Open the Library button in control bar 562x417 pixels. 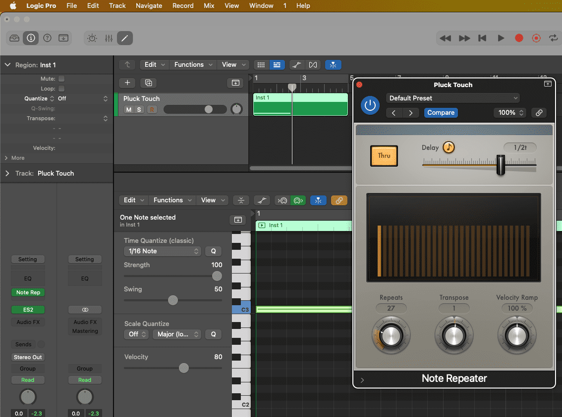point(14,38)
